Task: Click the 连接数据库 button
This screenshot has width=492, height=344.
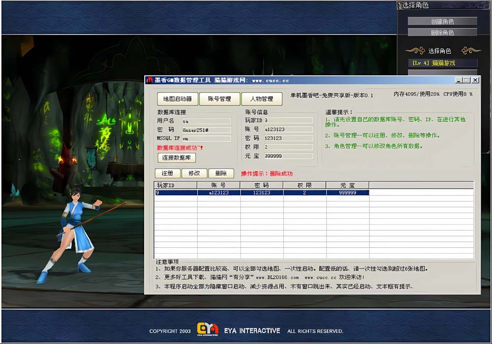Action: click(176, 158)
